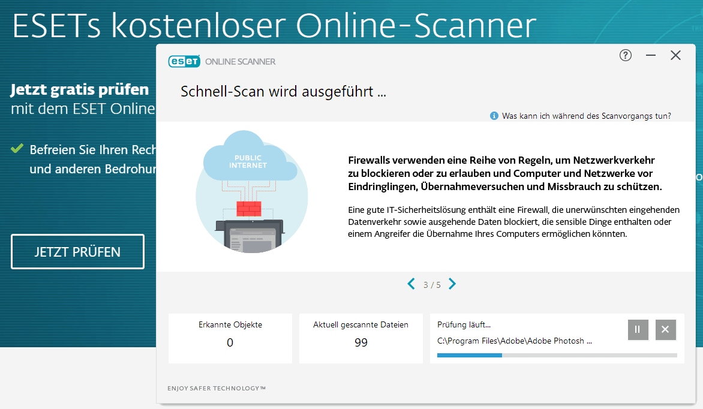Open the help question mark icon

[x=626, y=55]
